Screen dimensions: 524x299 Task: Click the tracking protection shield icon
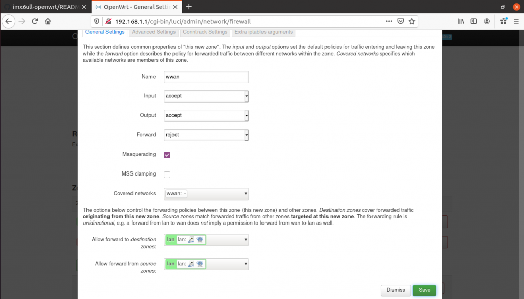click(x=96, y=21)
